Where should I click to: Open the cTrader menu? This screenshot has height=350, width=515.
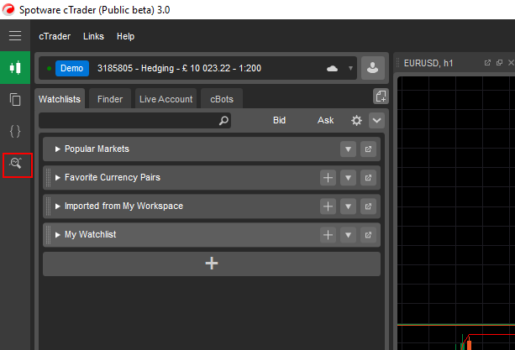55,36
